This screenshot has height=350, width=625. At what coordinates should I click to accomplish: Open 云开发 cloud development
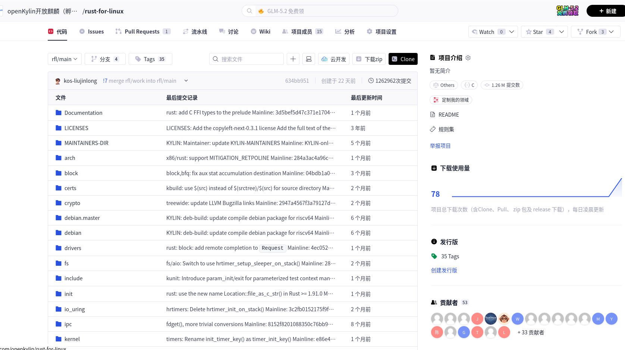334,59
